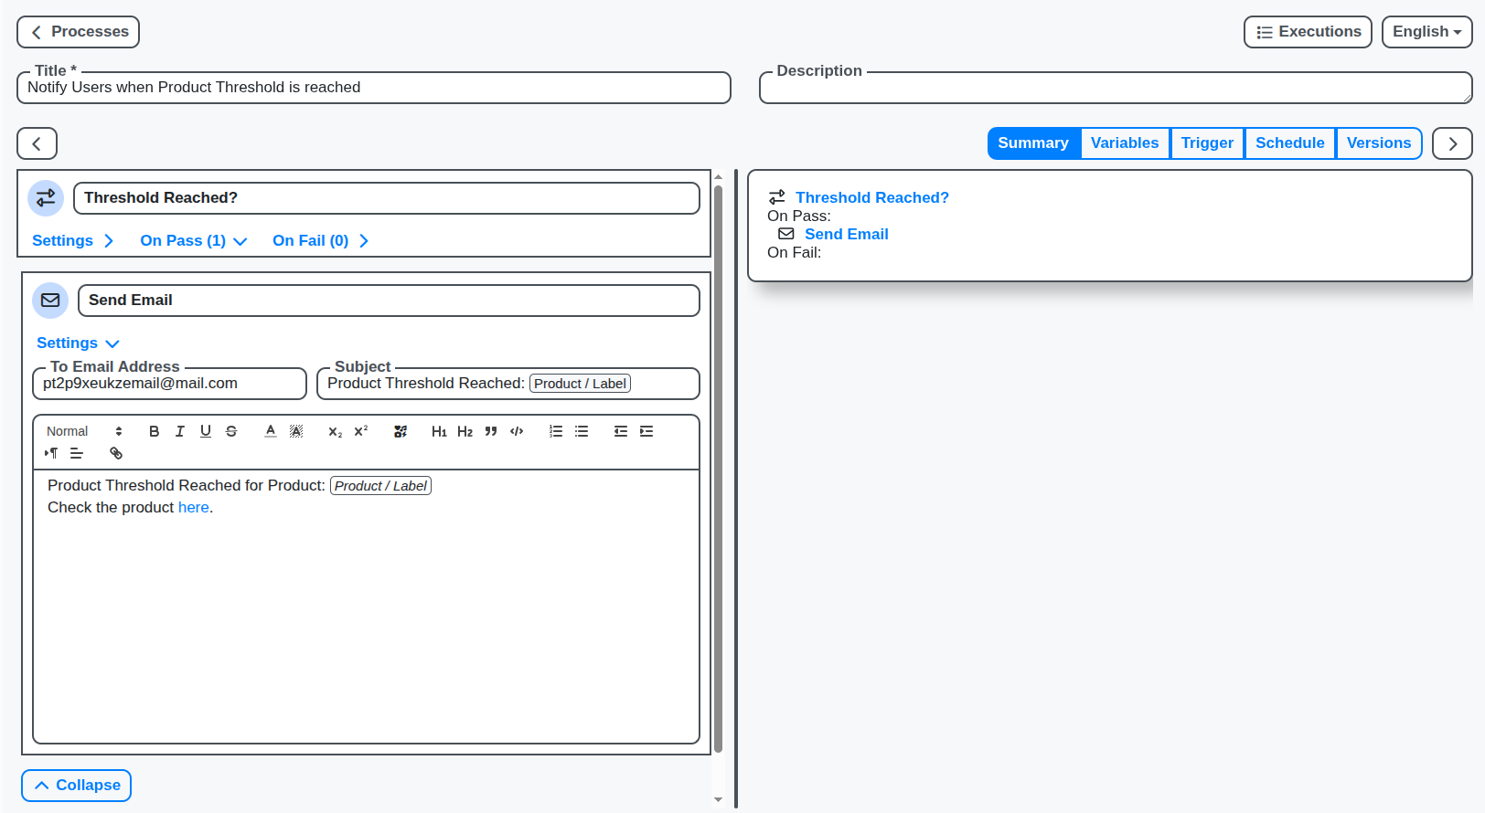Apply Heading 1 style
The height and width of the screenshot is (813, 1485).
tap(440, 431)
